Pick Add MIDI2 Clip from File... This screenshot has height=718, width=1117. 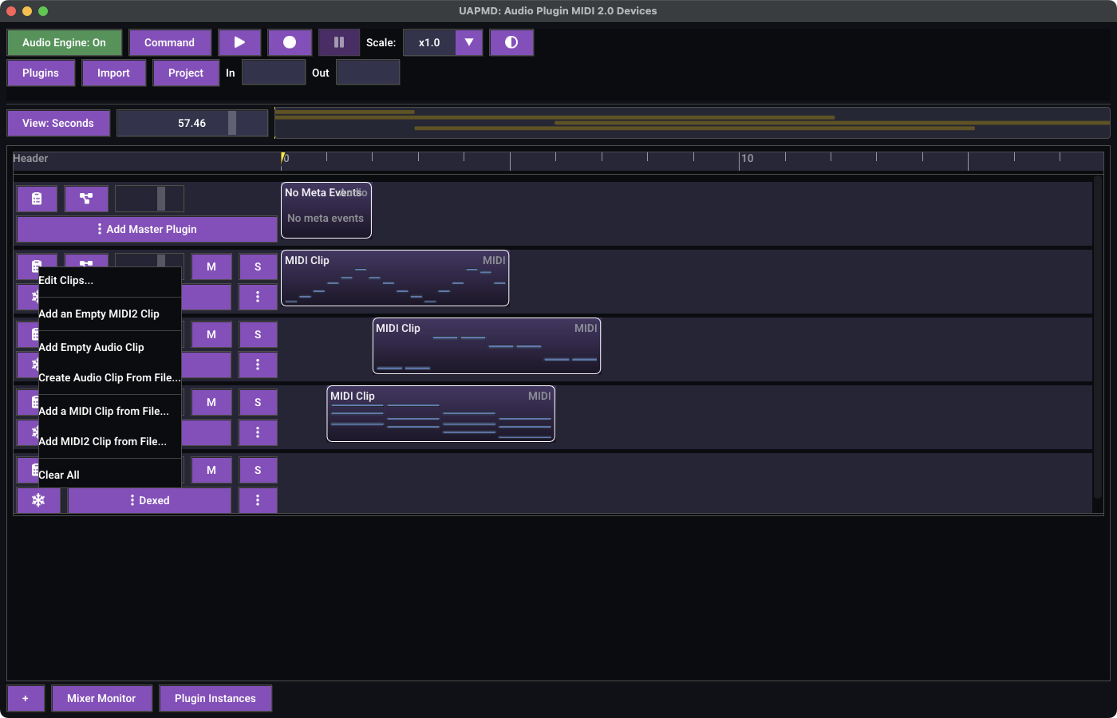(x=110, y=441)
